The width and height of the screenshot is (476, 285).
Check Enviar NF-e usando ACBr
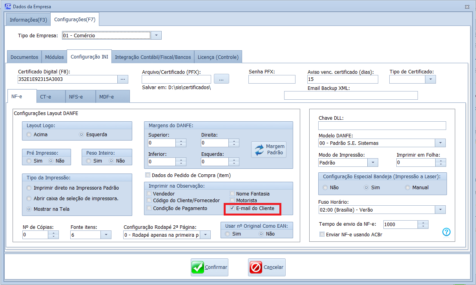323,235
